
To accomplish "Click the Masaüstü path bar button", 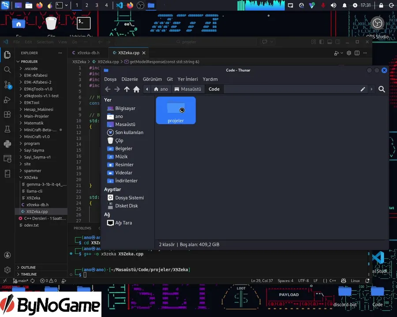I will 187,89.
